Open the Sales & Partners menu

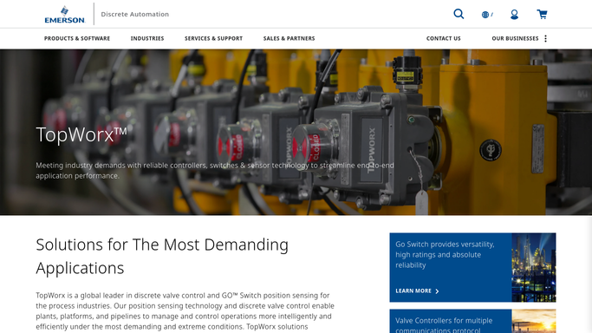pos(289,38)
